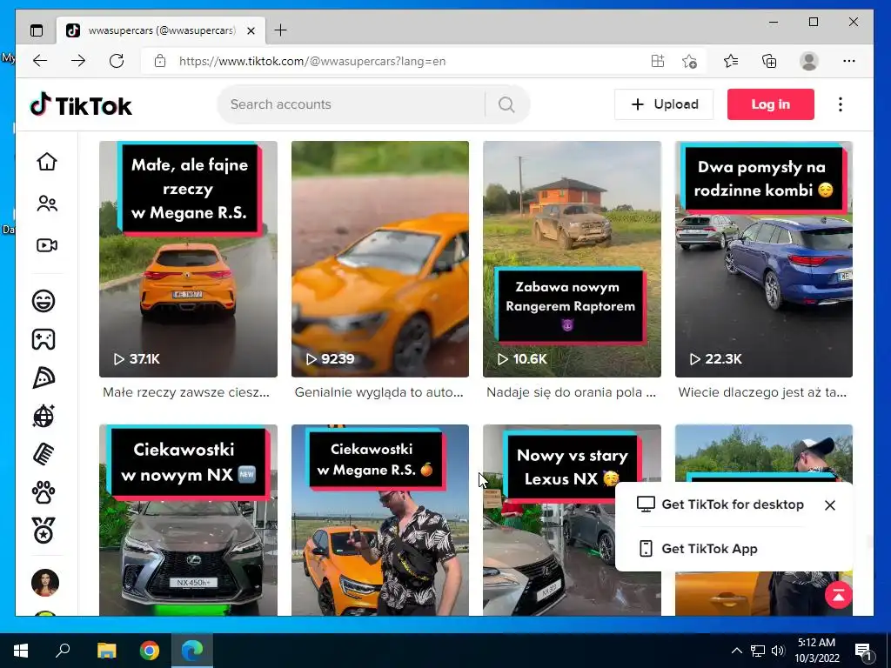This screenshot has width=891, height=668.
Task: Refresh the TikTok page
Action: pos(117,61)
